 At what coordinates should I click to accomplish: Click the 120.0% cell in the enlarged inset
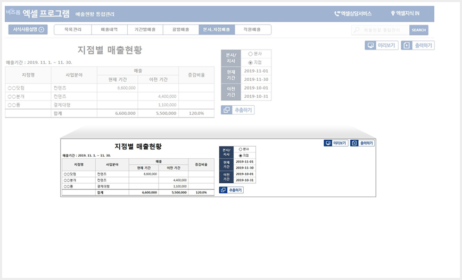point(201,192)
